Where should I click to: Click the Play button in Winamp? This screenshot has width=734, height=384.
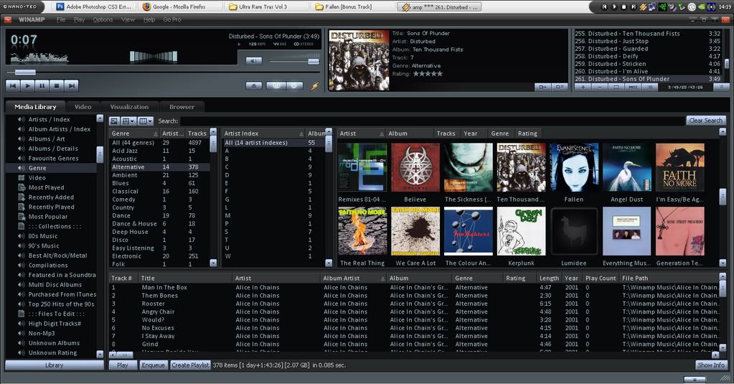27,85
